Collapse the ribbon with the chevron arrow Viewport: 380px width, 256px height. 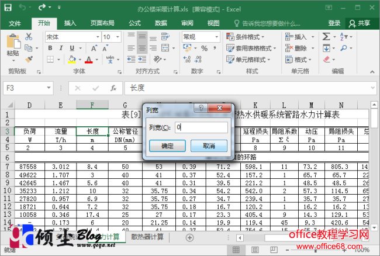[372, 72]
